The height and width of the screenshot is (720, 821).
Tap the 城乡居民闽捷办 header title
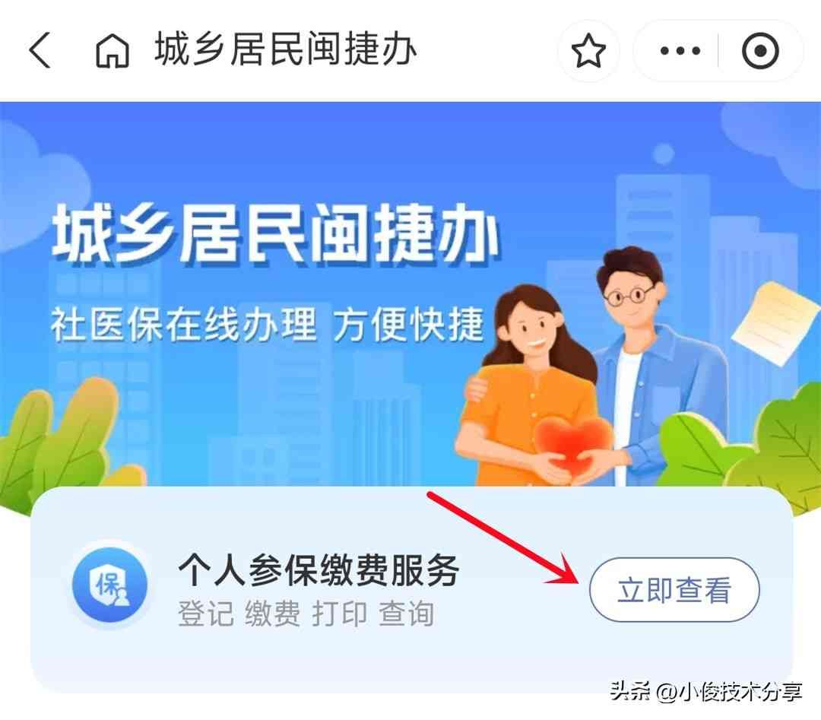click(x=285, y=49)
